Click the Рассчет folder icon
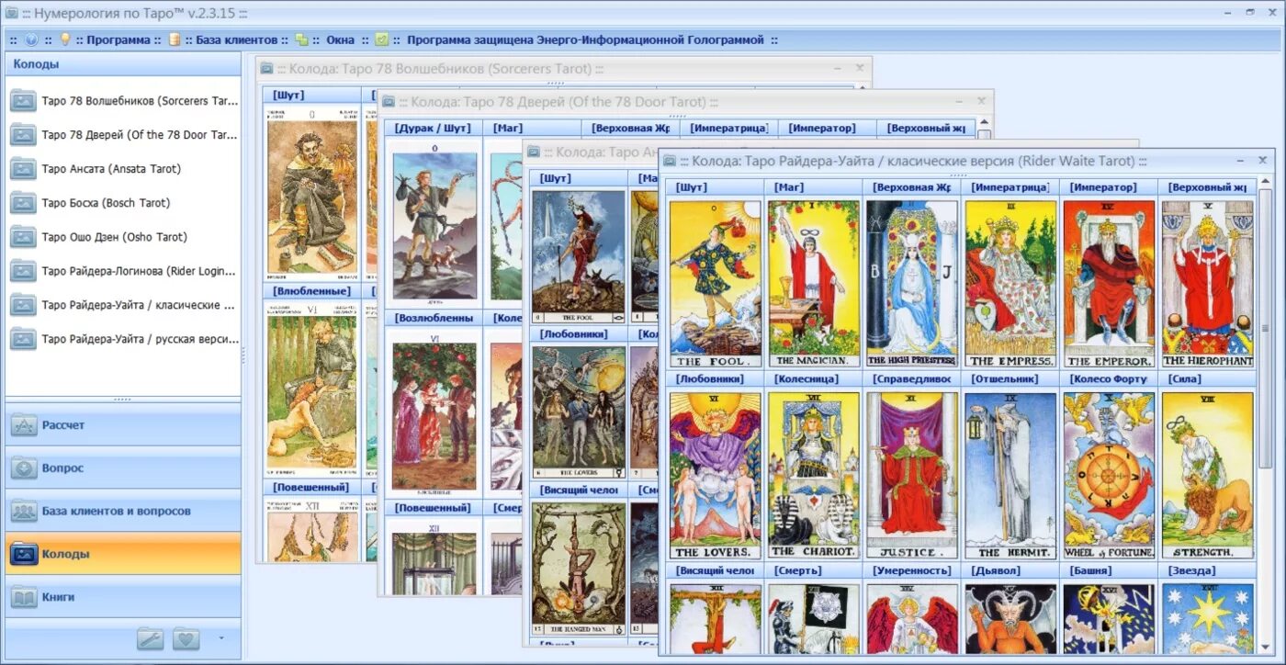 pos(25,425)
